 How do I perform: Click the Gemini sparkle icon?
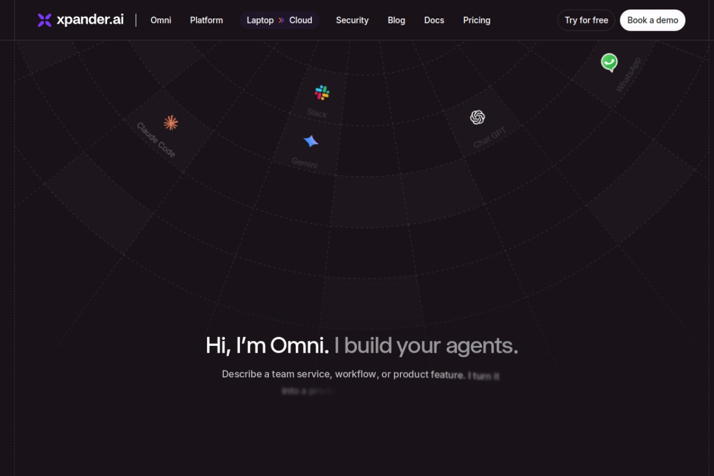pos(311,141)
